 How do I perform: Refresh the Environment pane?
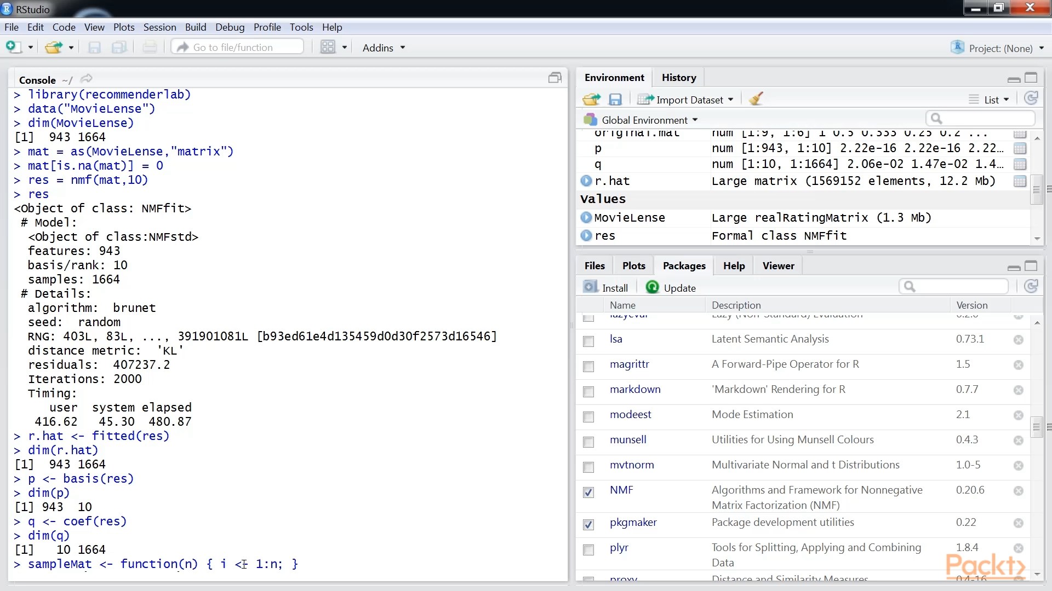(1031, 99)
